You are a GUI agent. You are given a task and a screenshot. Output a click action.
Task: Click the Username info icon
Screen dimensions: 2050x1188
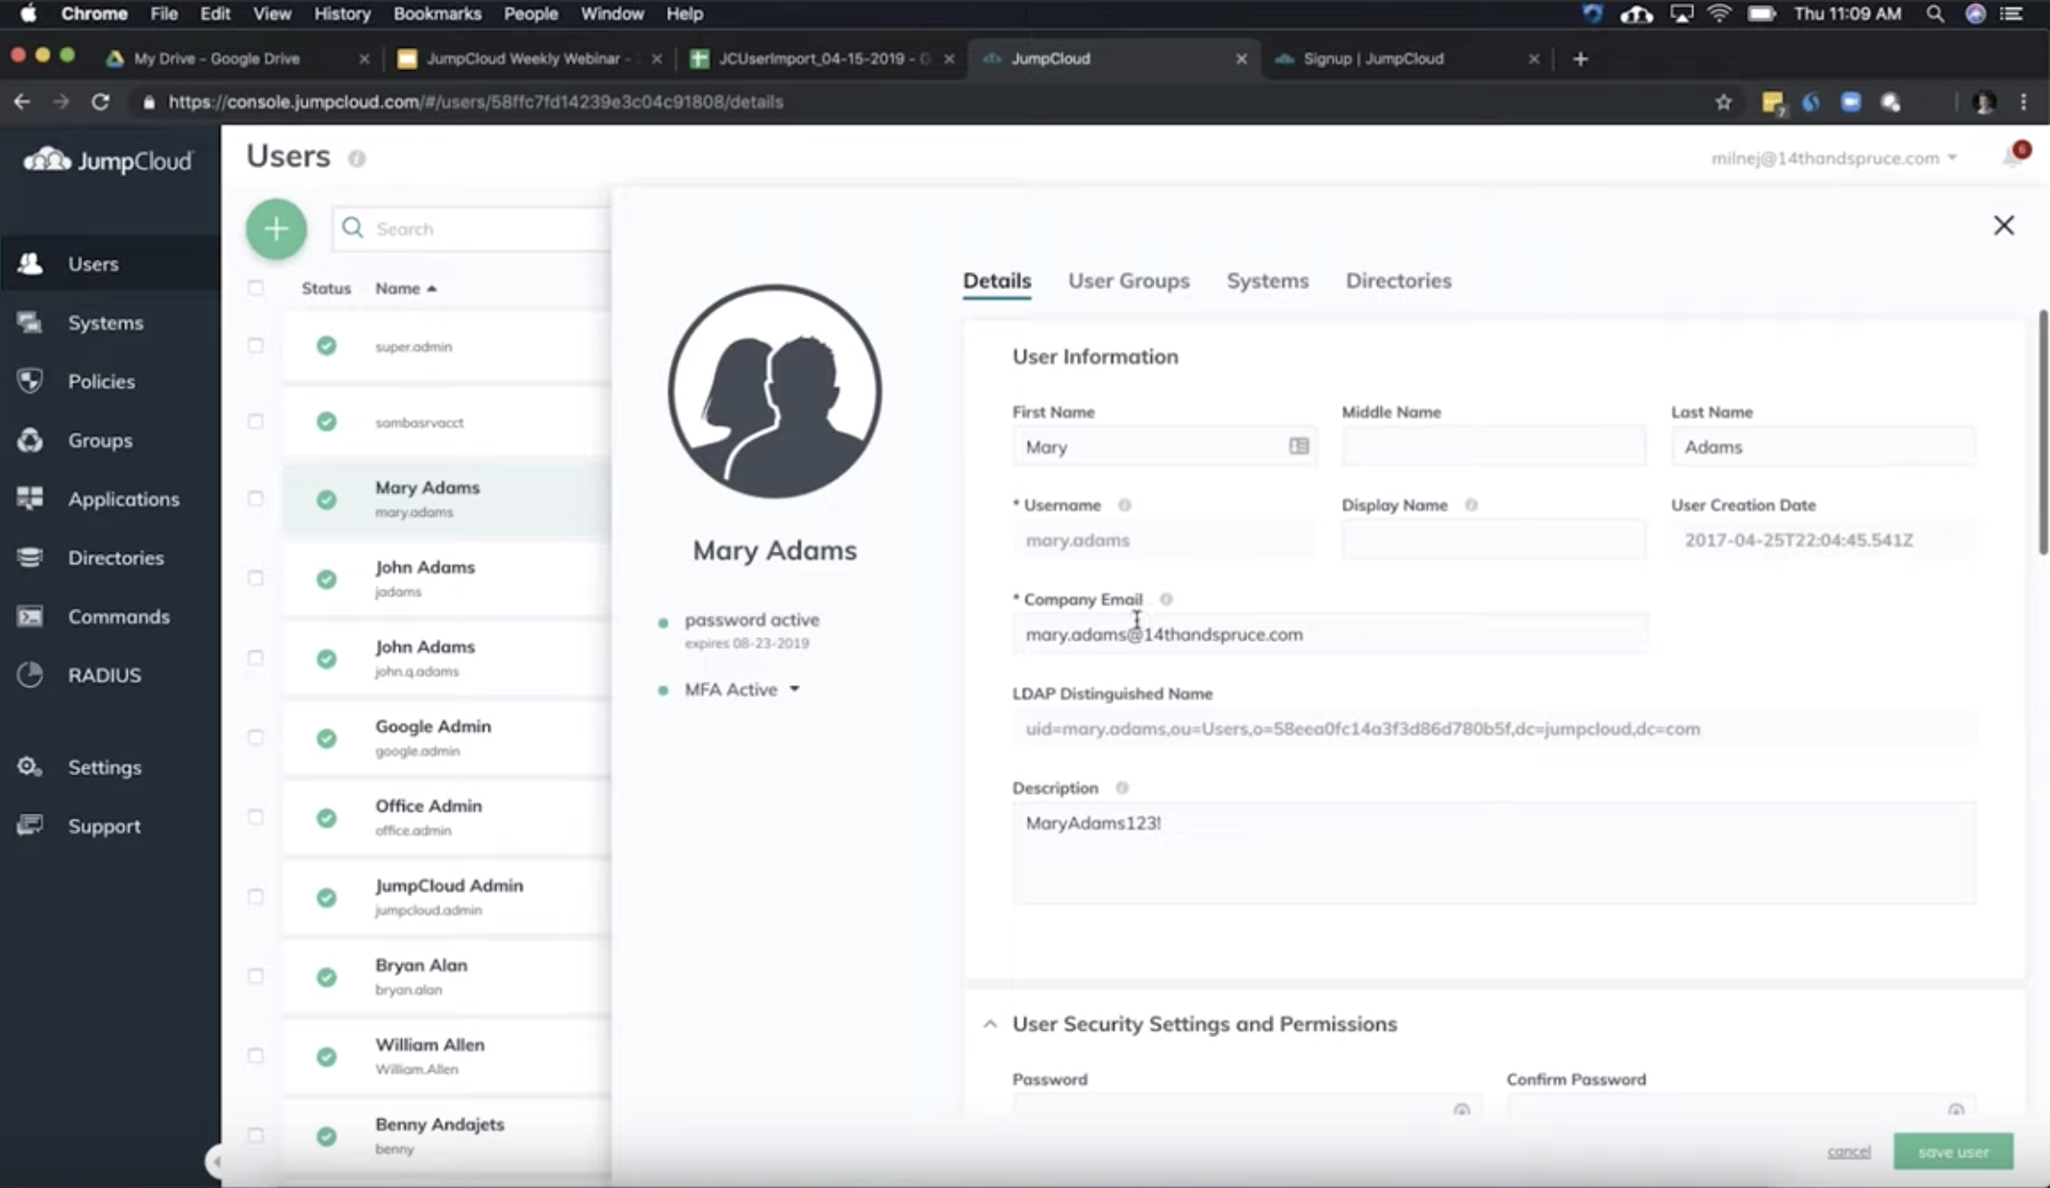tap(1124, 505)
